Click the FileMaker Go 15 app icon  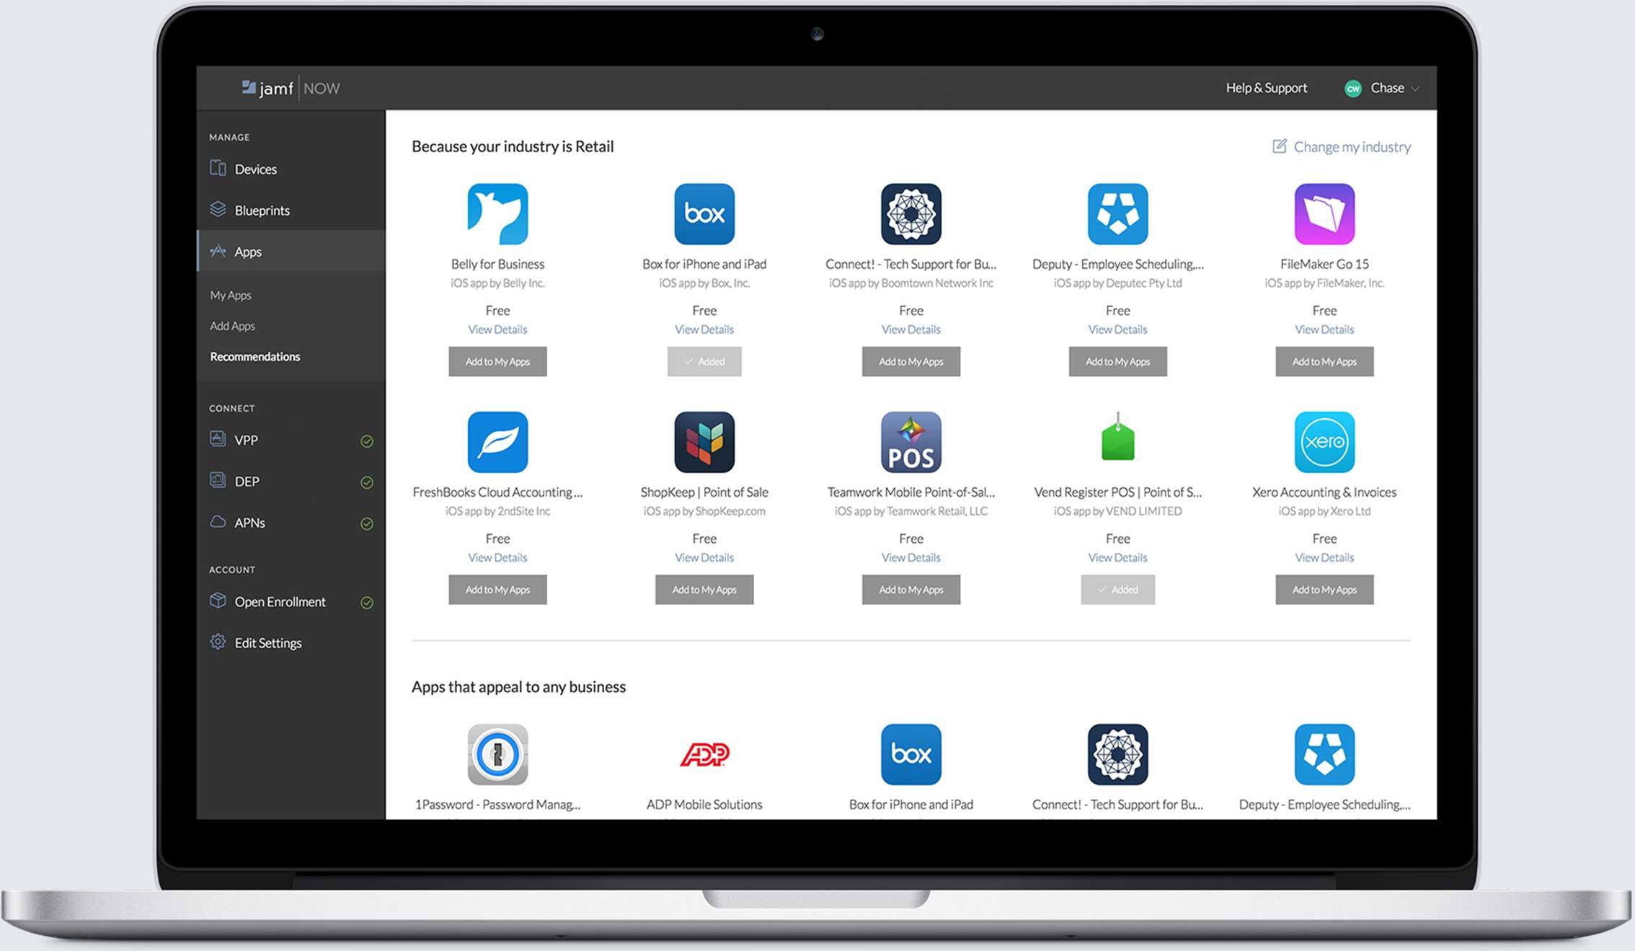click(1324, 214)
